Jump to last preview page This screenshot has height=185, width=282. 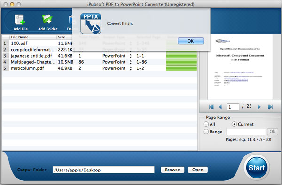270,107
